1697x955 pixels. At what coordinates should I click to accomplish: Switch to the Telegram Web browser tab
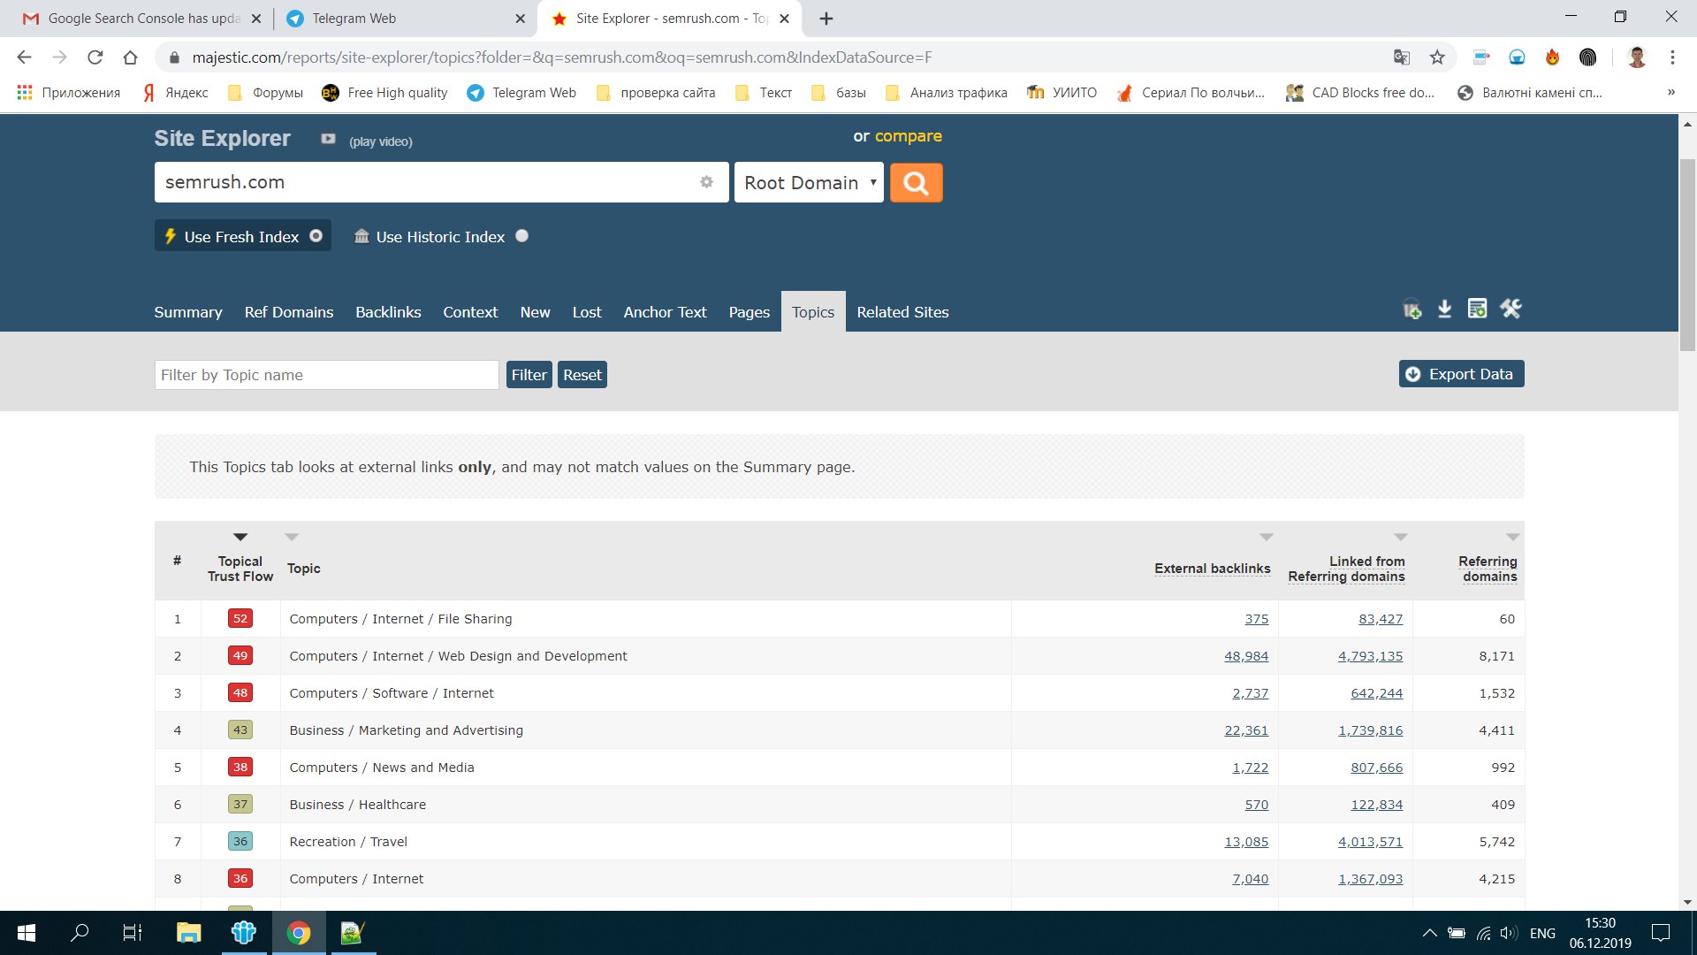tap(407, 19)
